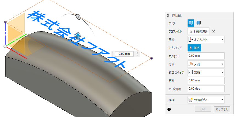The width and height of the screenshot is (238, 117).
Task: Collapse the 押し出し dialog with the minus icon
Action: [x=168, y=15]
